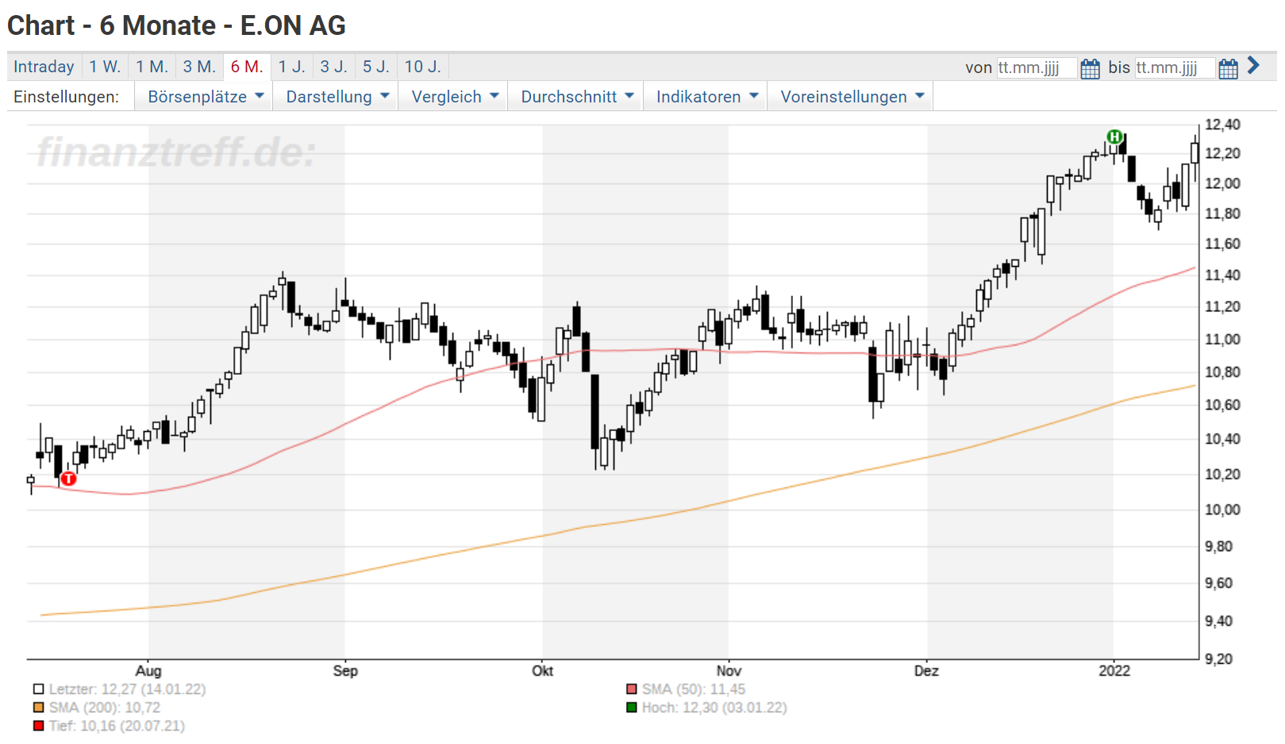
Task: Click the white Letzter legend swatch
Action: point(39,689)
